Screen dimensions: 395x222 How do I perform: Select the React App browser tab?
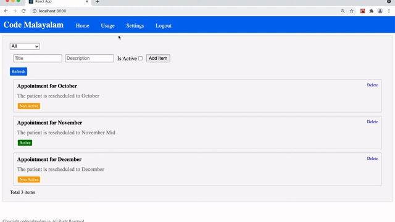[x=58, y=2]
